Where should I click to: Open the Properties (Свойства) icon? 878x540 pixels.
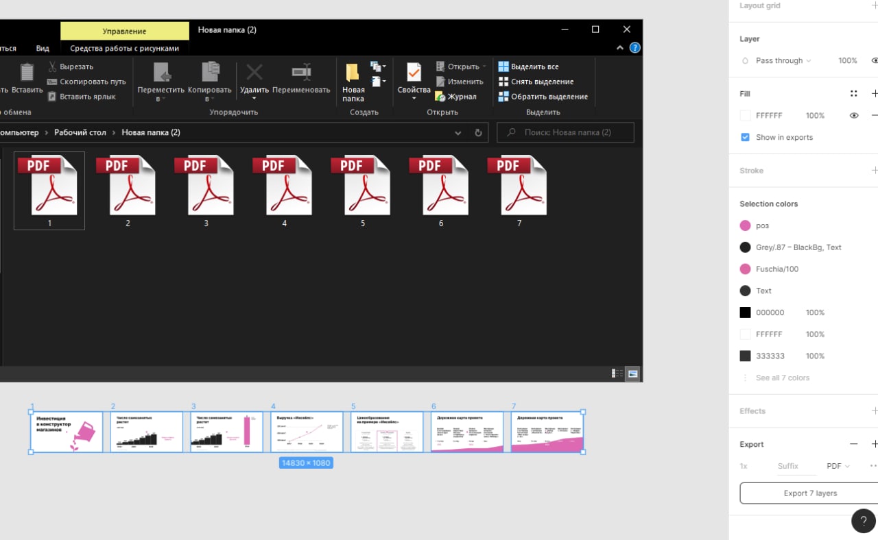[414, 73]
